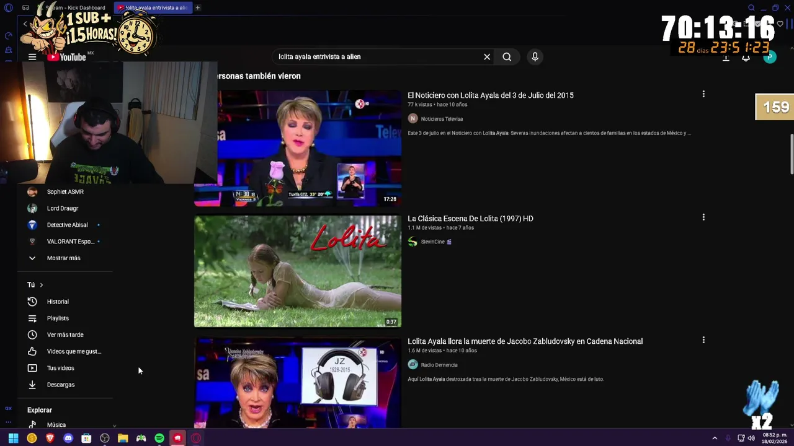Image resolution: width=794 pixels, height=446 pixels.
Task: Open Descargas in the sidebar
Action: point(61,385)
